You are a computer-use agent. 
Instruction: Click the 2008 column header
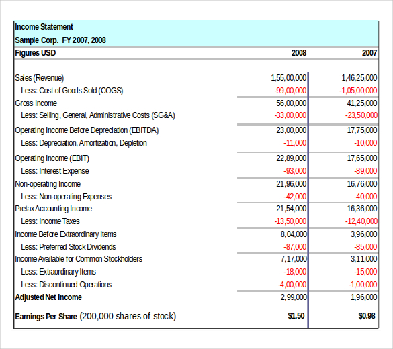[x=299, y=53]
